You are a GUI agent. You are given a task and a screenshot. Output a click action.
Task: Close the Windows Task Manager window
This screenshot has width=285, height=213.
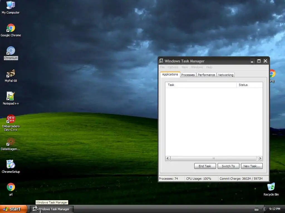coord(265,61)
